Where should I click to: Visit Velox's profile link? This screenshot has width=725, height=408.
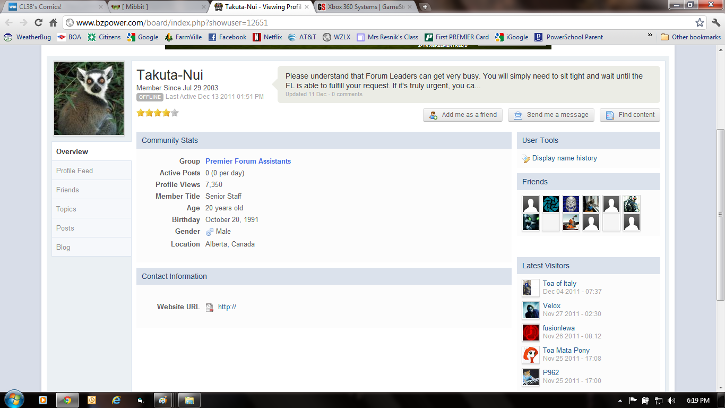[x=551, y=305]
